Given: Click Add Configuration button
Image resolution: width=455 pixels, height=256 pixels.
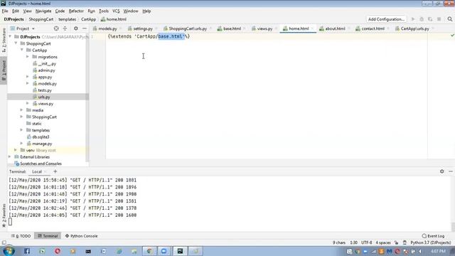Looking at the screenshot, I should pos(386,19).
